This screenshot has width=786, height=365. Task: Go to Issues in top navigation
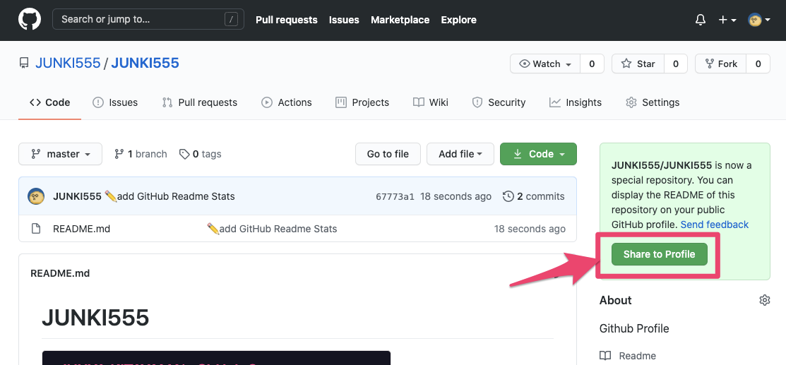344,20
